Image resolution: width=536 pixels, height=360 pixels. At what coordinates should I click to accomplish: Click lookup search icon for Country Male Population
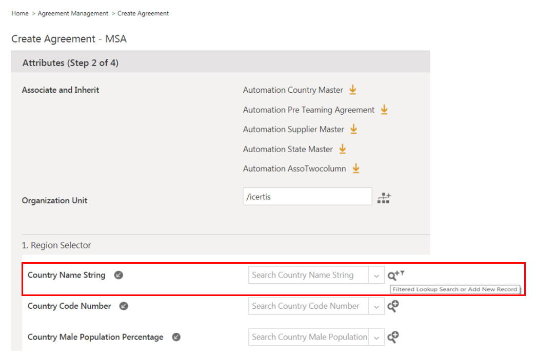tap(393, 337)
